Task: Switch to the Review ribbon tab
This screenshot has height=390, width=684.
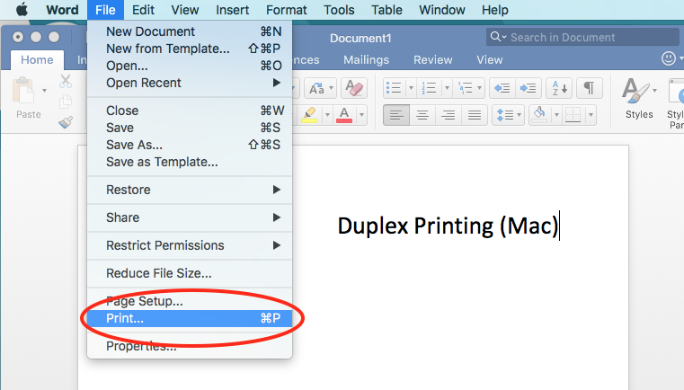Action: [432, 60]
